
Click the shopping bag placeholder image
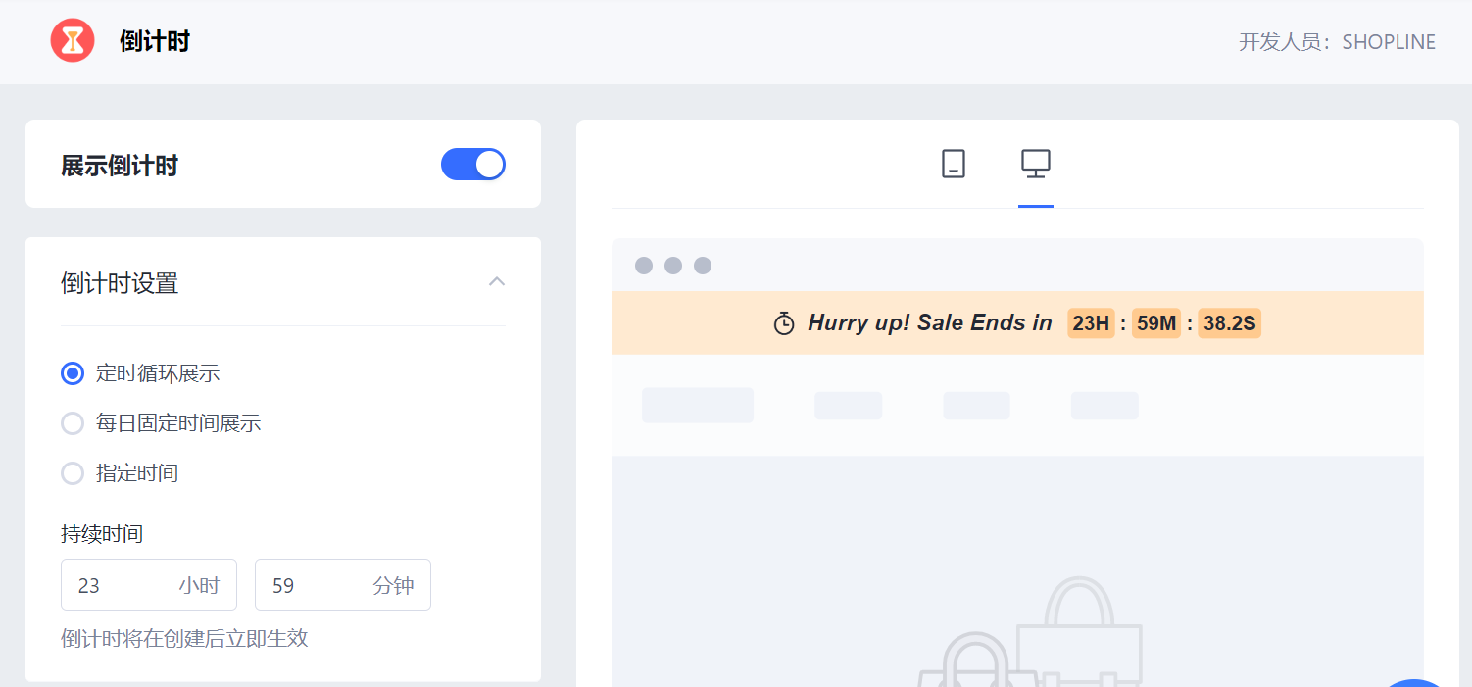tap(1029, 637)
